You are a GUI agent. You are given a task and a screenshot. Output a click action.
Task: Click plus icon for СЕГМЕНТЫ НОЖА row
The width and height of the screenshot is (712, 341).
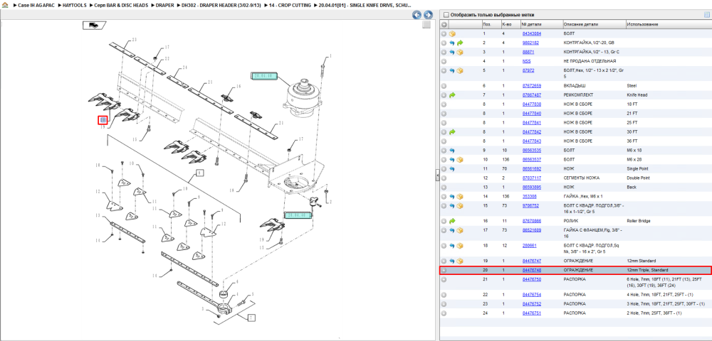pyautogui.click(x=444, y=178)
